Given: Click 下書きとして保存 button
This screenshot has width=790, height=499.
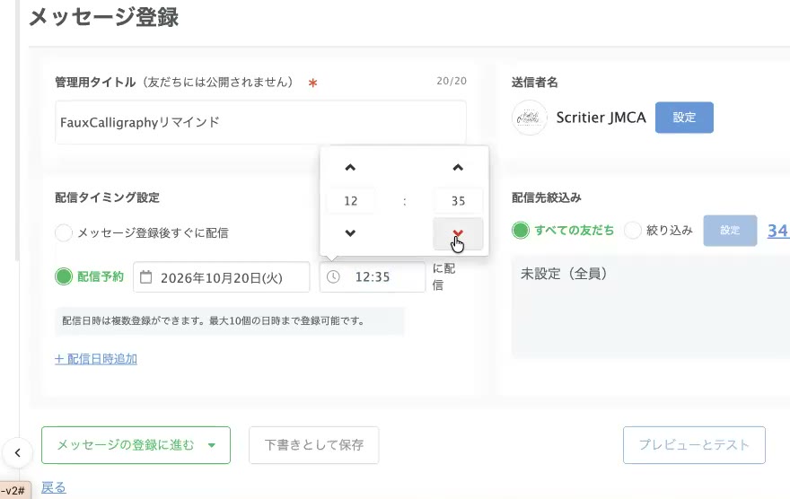Looking at the screenshot, I should click(314, 445).
